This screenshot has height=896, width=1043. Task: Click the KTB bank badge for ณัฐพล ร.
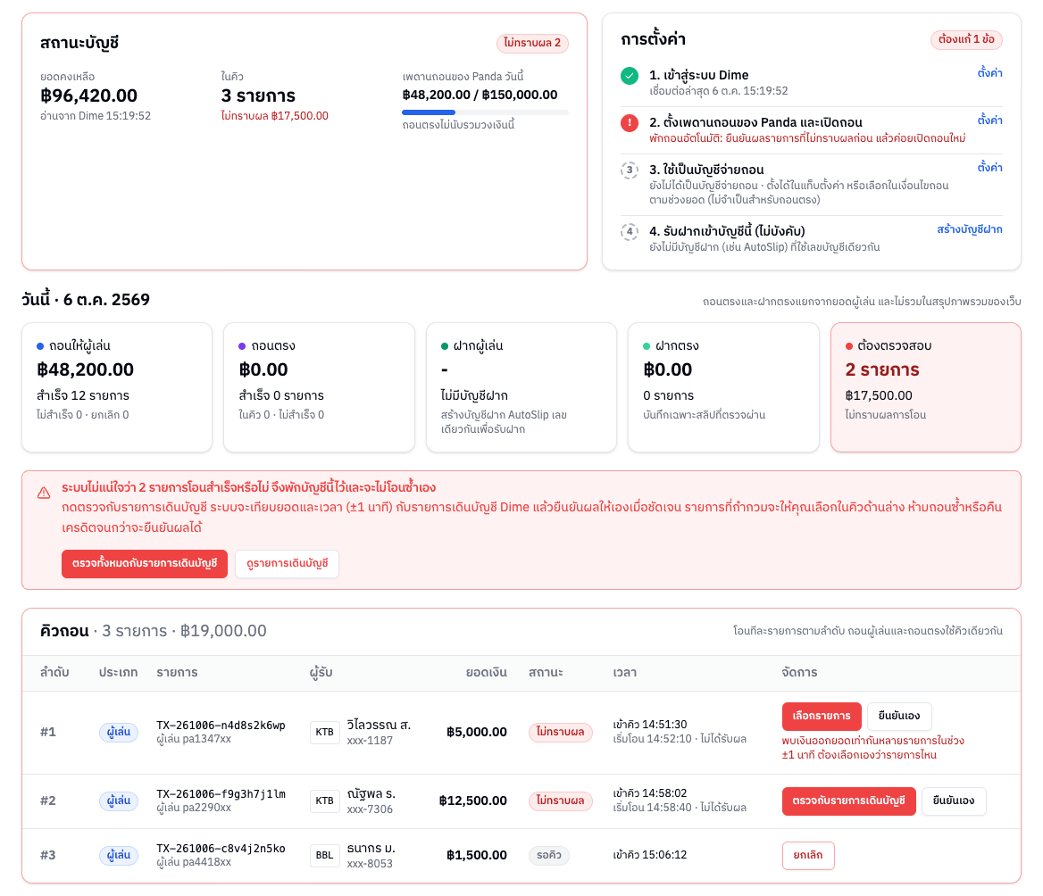point(325,801)
